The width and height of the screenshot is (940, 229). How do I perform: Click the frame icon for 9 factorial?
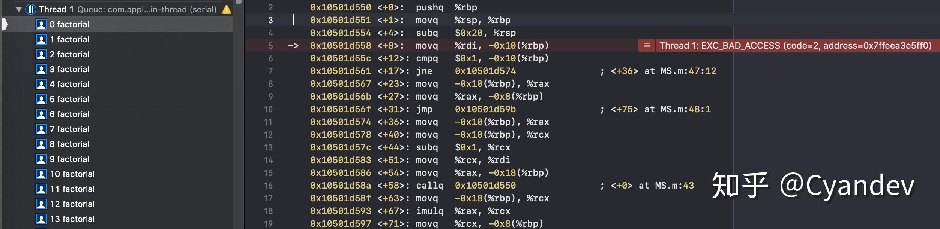pos(41,159)
